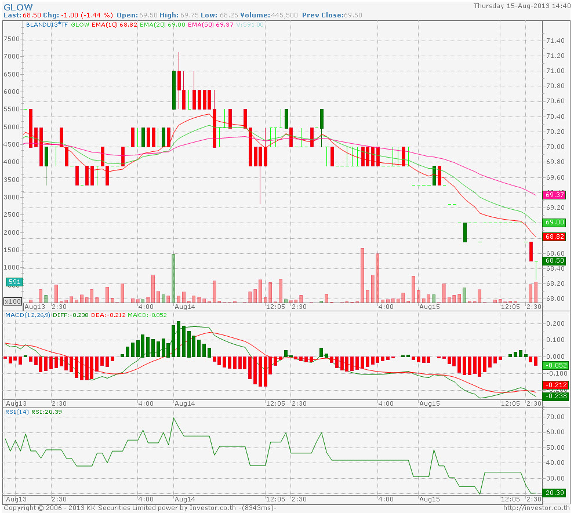Select the RSI:20.39 readout text
574x513 pixels.
tap(46, 412)
